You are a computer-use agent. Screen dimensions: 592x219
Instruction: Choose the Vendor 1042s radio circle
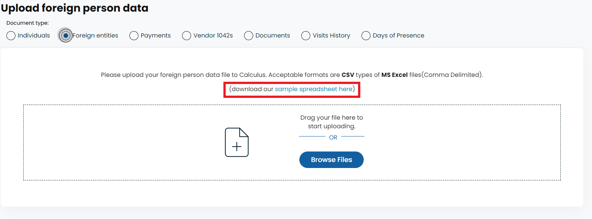[x=187, y=36]
